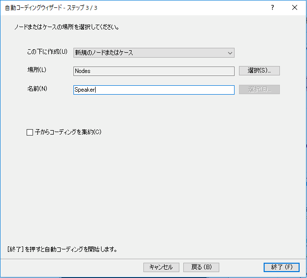Expand the dropdown arrow beside この下に作成
307x278 pixels.
click(x=230, y=53)
